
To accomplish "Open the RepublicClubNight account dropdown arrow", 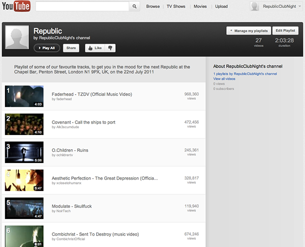I will (300, 7).
